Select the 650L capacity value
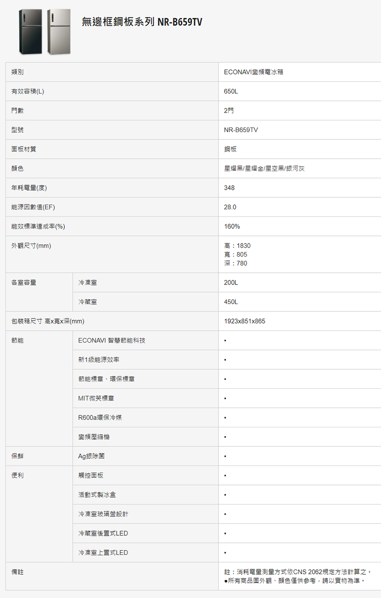 click(231, 91)
